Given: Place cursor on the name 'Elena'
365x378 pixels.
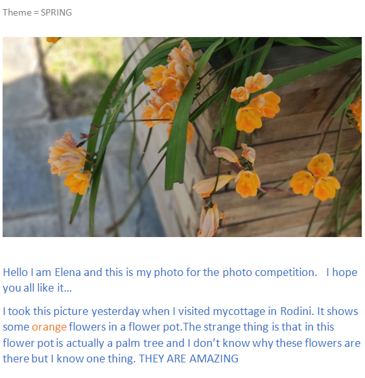Looking at the screenshot, I should click(68, 272).
